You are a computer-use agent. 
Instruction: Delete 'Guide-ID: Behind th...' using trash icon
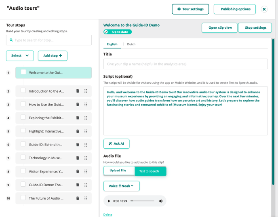(x=78, y=145)
